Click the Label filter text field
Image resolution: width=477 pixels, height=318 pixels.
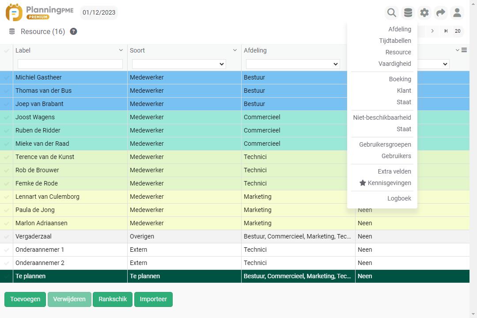click(70, 64)
